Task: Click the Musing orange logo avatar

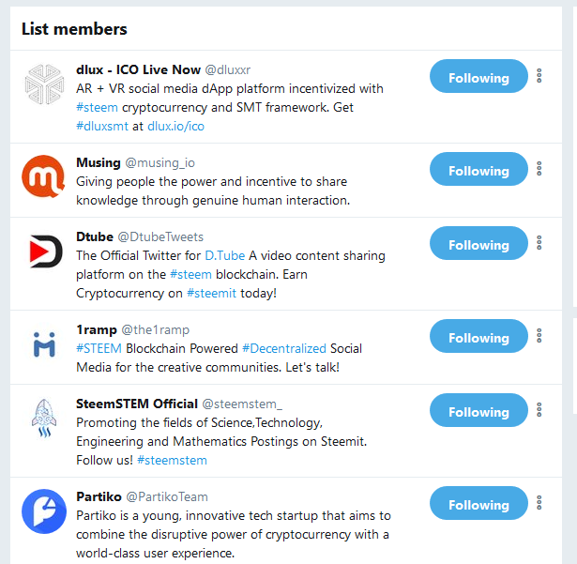Action: click(x=43, y=176)
